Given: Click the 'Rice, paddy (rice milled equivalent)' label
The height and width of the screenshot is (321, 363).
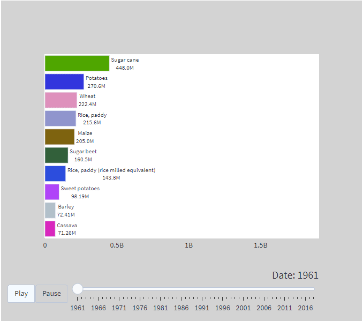Looking at the screenshot, I should click(x=111, y=170).
